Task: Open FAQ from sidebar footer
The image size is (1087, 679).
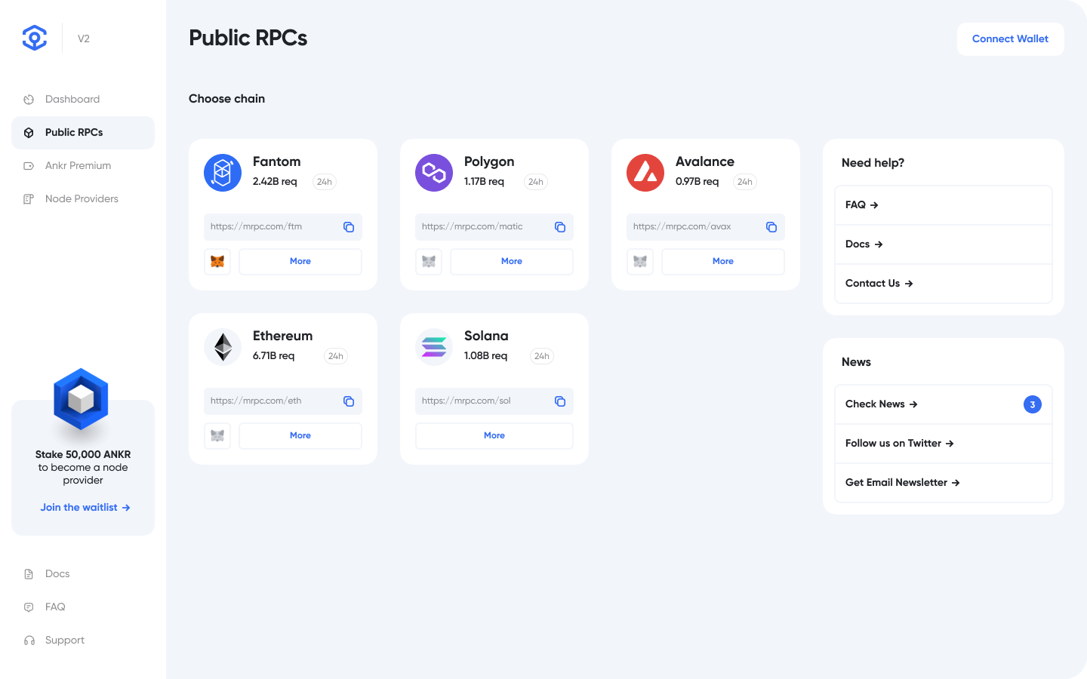Action: pos(83,607)
